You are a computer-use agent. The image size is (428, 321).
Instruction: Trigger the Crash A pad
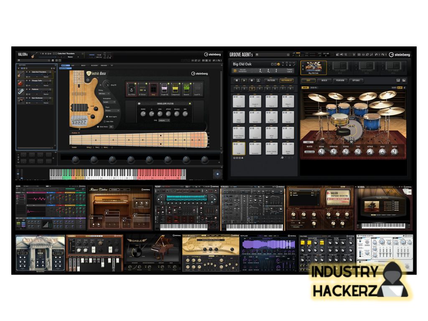255,101
